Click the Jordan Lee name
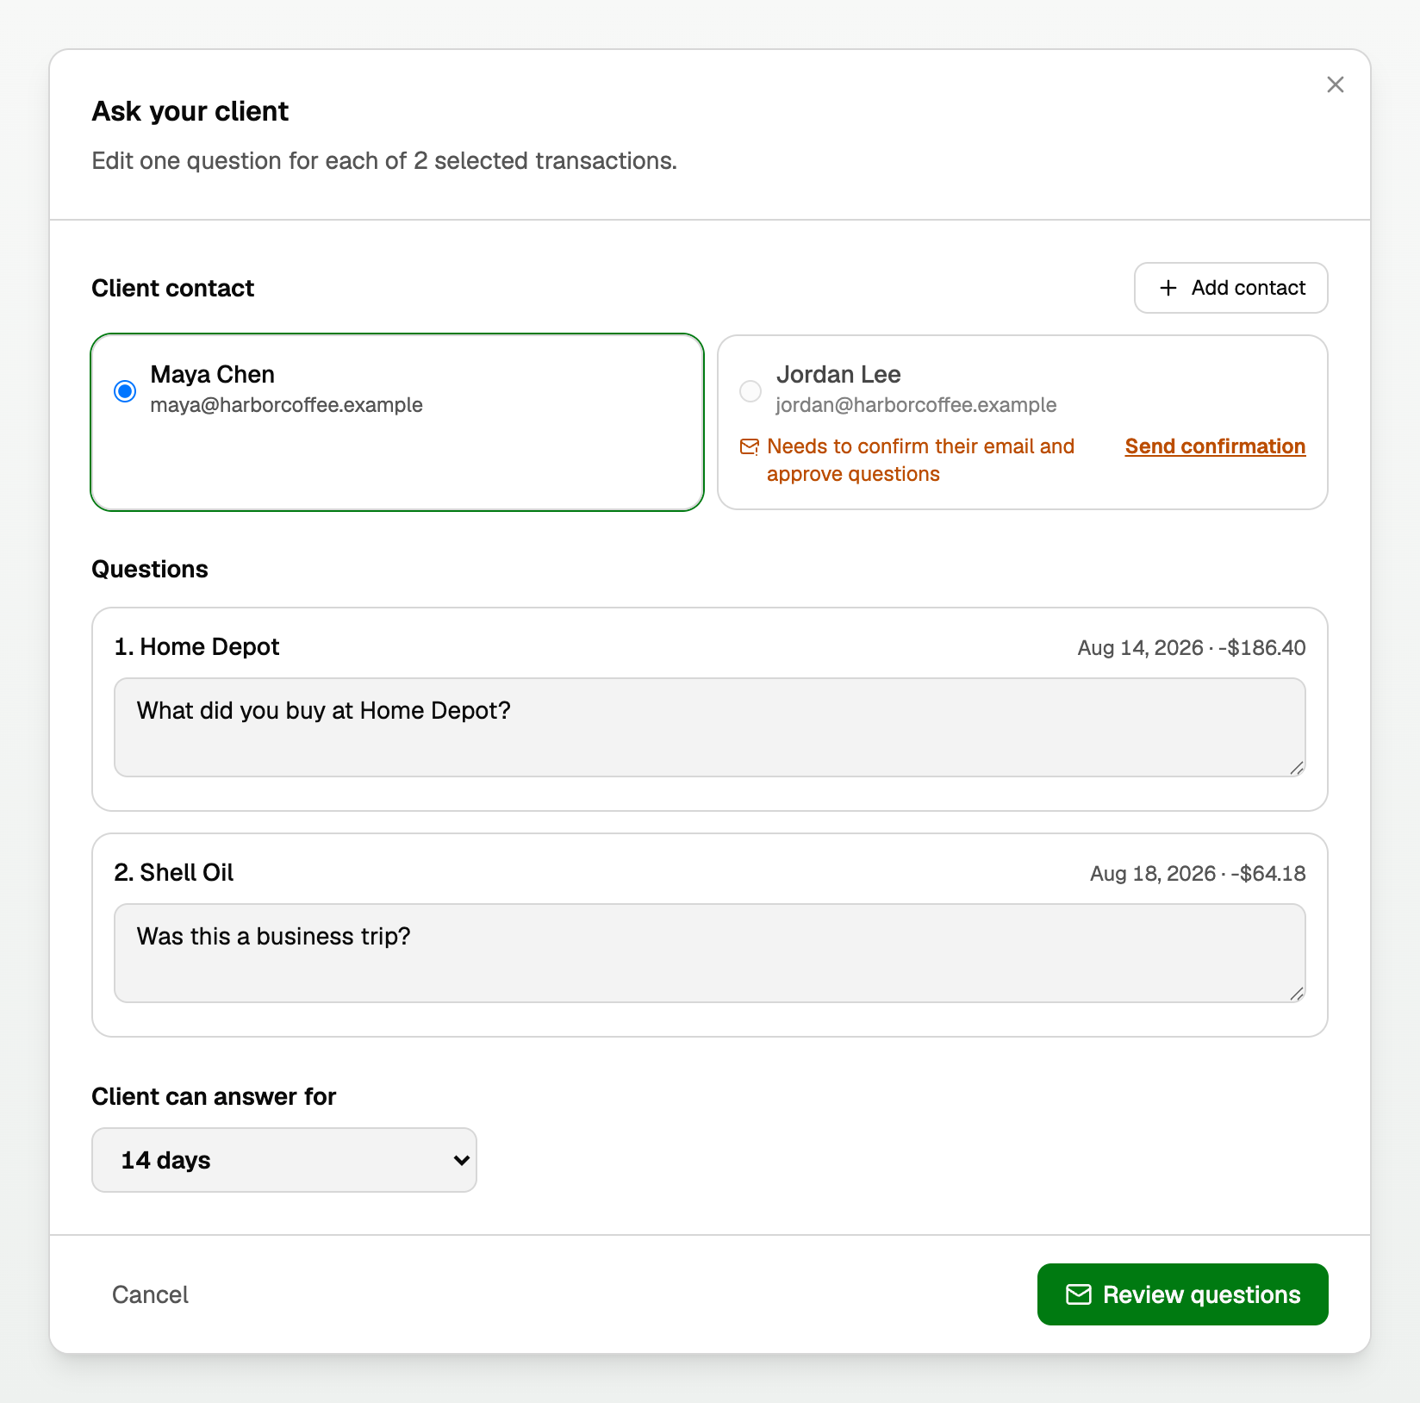 coord(838,374)
